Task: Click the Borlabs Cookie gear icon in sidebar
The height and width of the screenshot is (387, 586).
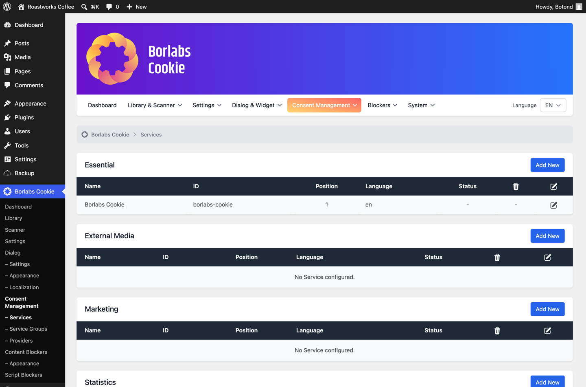Action: pyautogui.click(x=7, y=191)
